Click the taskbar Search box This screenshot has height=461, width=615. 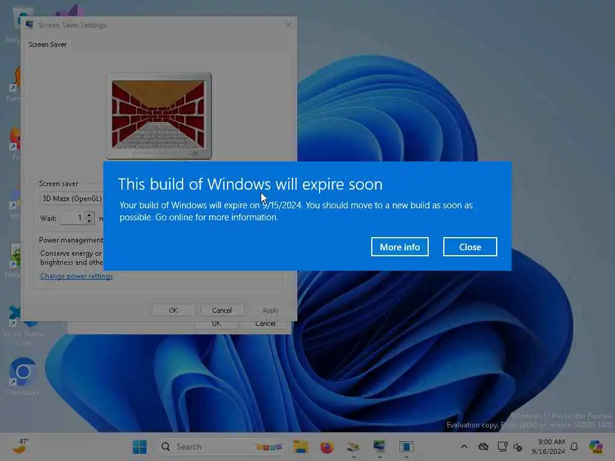pyautogui.click(x=222, y=447)
